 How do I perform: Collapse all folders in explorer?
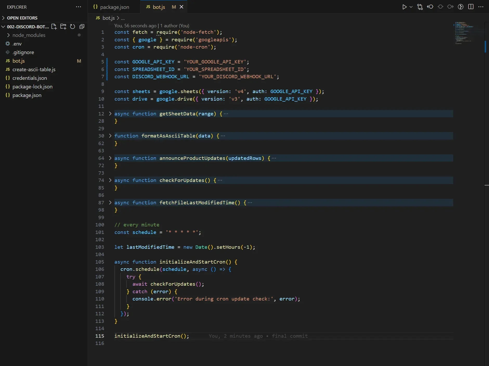pos(82,27)
